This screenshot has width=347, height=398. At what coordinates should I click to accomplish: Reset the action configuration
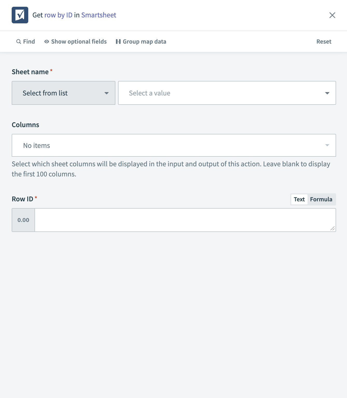tap(324, 42)
